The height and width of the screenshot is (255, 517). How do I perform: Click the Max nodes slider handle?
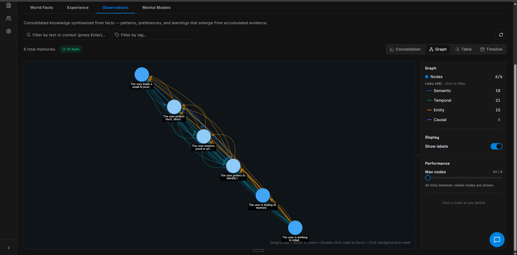[428, 178]
